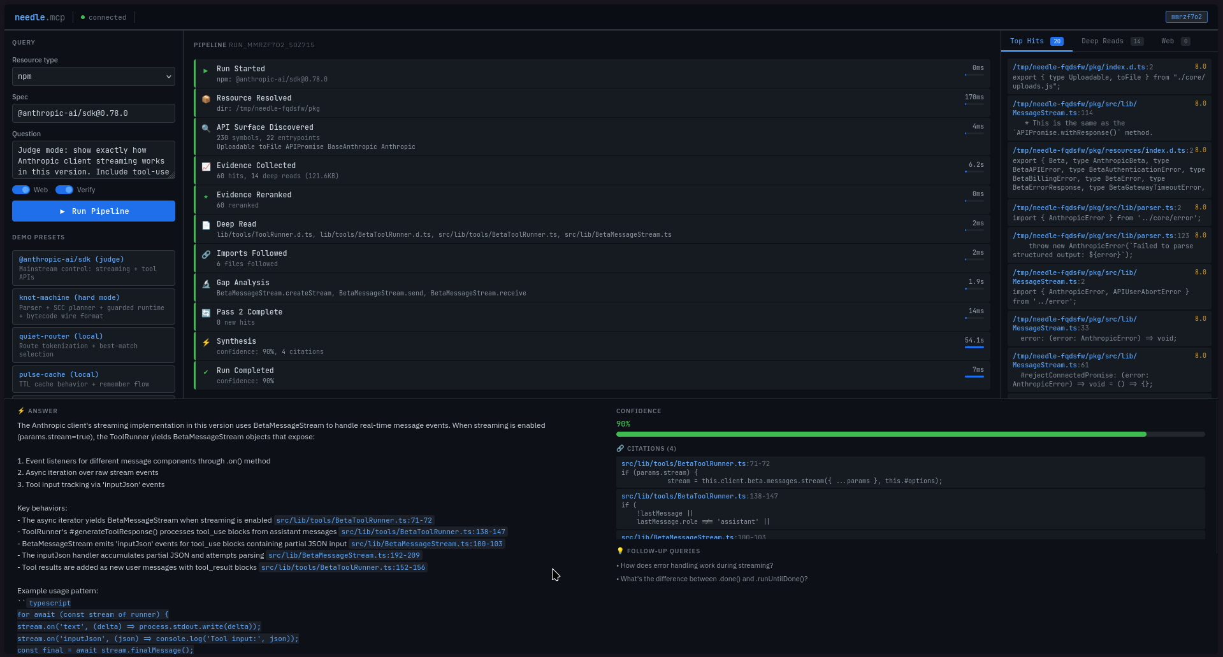1223x657 pixels.
Task: Select the knot-machine (hard mode) preset
Action: (x=94, y=307)
